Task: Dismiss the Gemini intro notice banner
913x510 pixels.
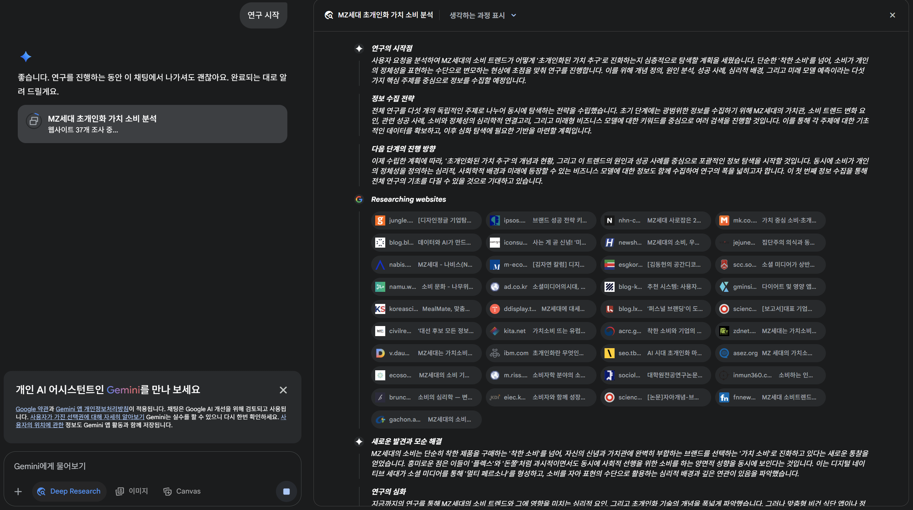Action: pyautogui.click(x=283, y=390)
